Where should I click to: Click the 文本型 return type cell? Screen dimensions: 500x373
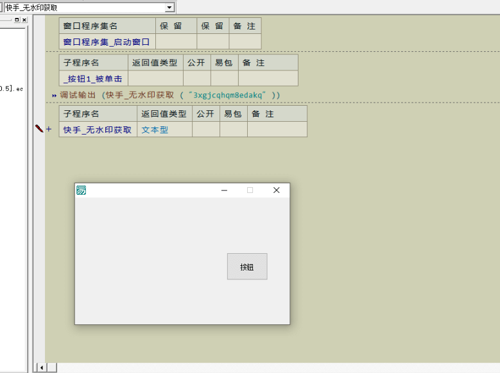click(164, 129)
